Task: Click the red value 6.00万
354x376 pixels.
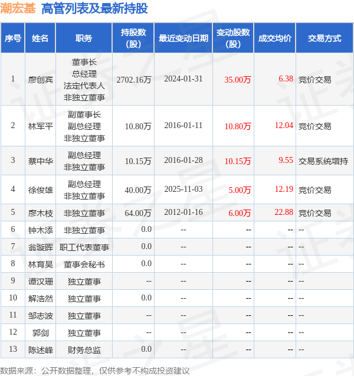Action: pos(240,213)
